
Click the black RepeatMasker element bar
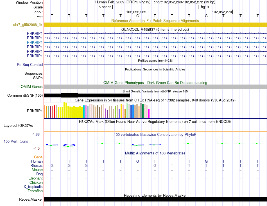[x=155, y=200]
